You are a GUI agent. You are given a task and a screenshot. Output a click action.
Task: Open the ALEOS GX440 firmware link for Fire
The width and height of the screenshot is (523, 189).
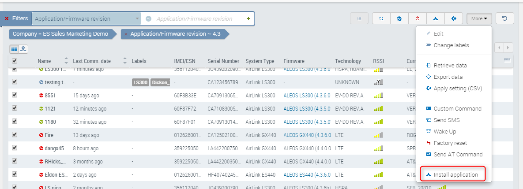click(x=307, y=135)
